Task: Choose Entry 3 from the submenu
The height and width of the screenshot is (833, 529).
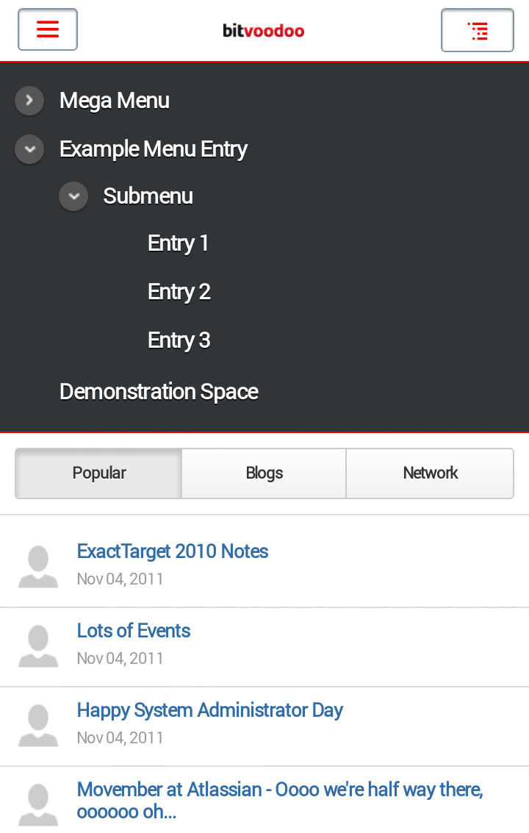Action: point(179,340)
